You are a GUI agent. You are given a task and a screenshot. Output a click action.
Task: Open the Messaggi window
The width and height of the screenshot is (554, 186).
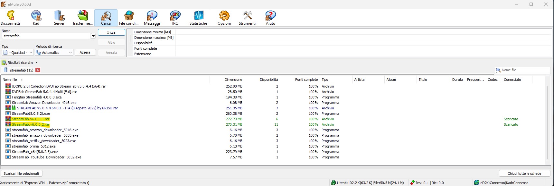[152, 18]
